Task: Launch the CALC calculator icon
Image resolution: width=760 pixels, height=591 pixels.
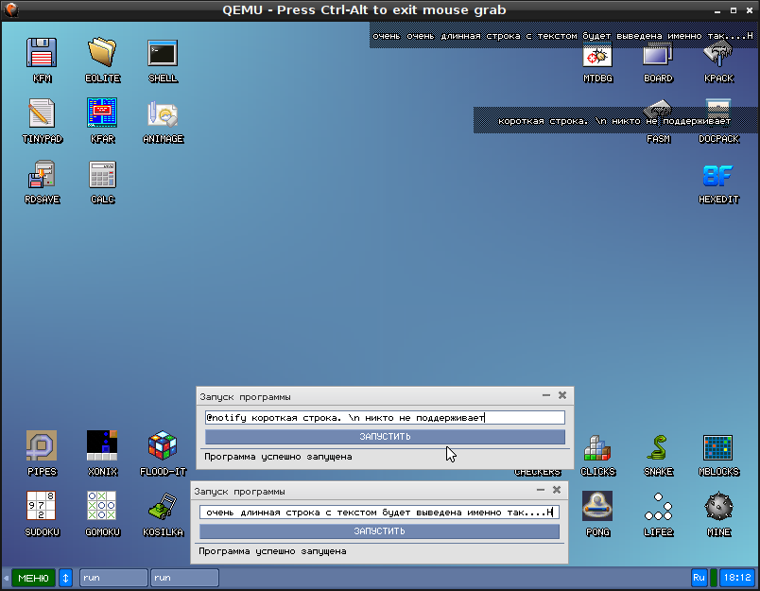Action: 102,176
